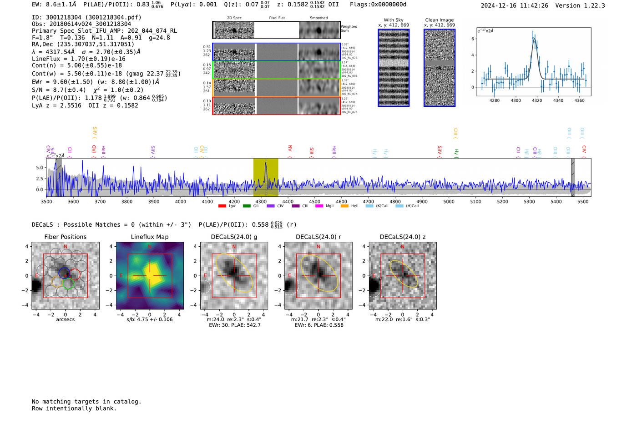The image size is (637, 433).
Task: Open the DECaLS(24.0) r cutout
Action: [x=318, y=275]
